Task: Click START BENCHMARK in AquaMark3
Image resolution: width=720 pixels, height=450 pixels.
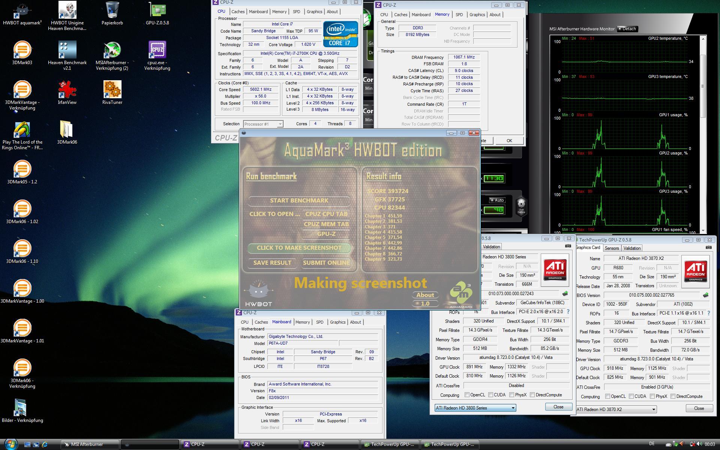Action: pos(299,201)
